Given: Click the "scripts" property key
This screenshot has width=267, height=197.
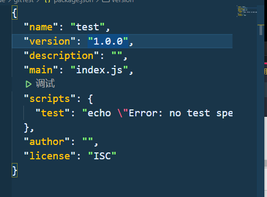Looking at the screenshot, I should (50, 99).
